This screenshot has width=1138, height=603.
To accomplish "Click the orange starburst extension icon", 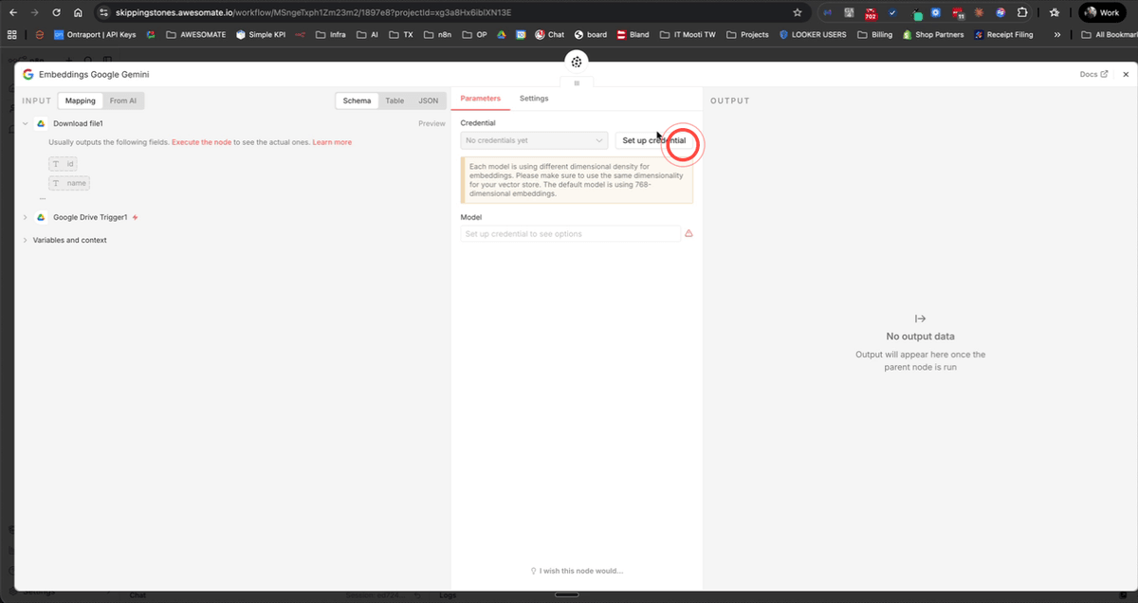I will point(979,13).
